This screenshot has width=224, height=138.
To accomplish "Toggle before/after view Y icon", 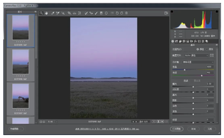I will point(154,122).
